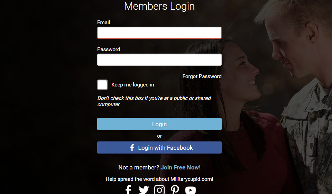This screenshot has width=332, height=194.
Task: Click the public or shared computer warning text
Action: tap(154, 101)
